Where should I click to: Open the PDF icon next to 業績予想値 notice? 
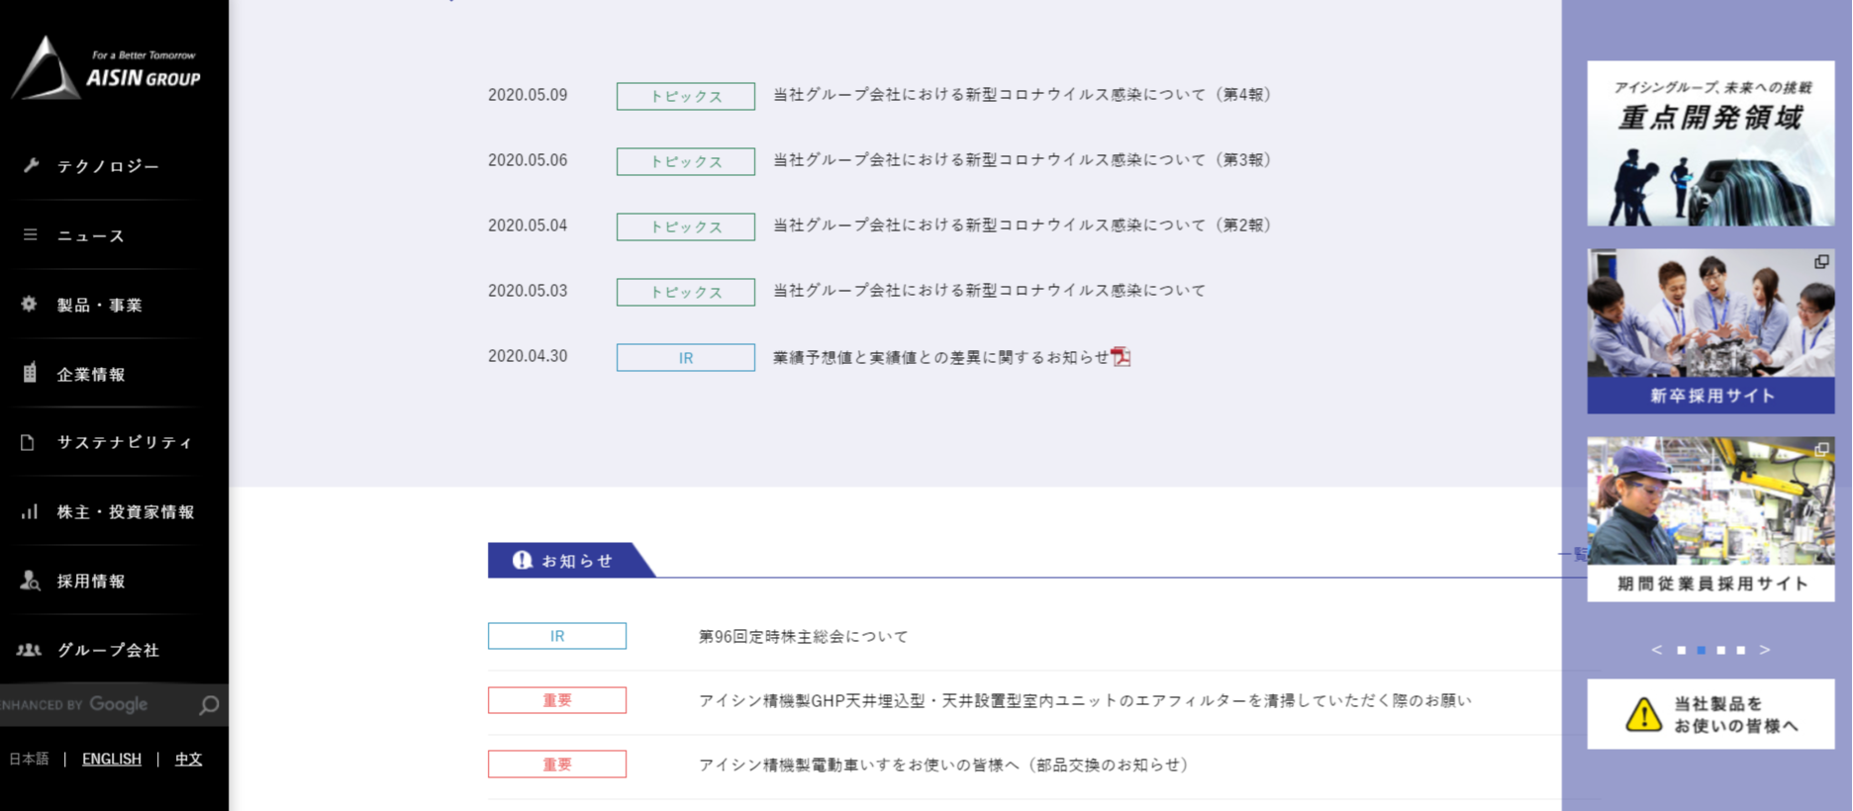pos(1121,357)
